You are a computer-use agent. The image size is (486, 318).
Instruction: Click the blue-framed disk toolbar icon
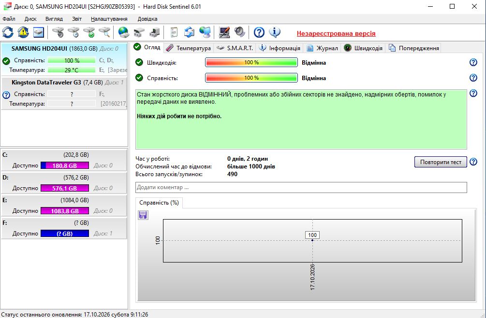click(38, 32)
